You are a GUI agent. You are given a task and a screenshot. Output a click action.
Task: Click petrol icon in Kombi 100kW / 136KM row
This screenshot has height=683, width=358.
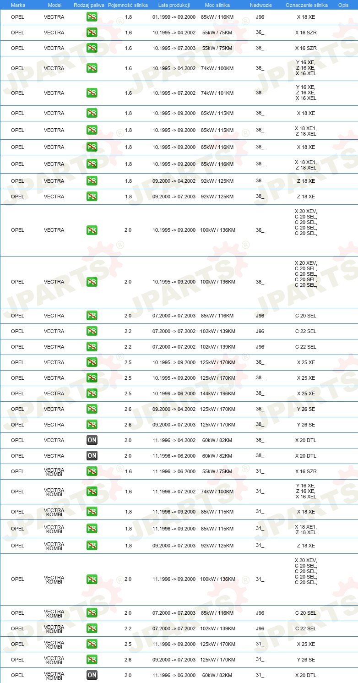tap(92, 579)
